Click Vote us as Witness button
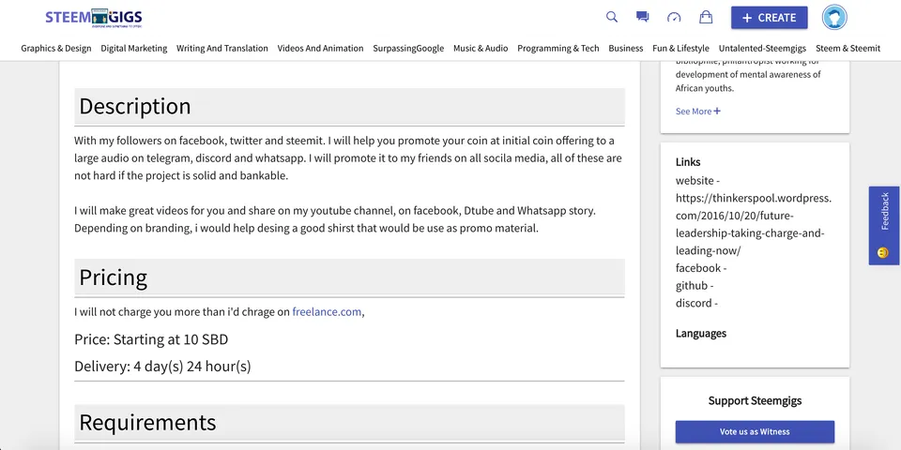The width and height of the screenshot is (901, 450). tap(755, 431)
